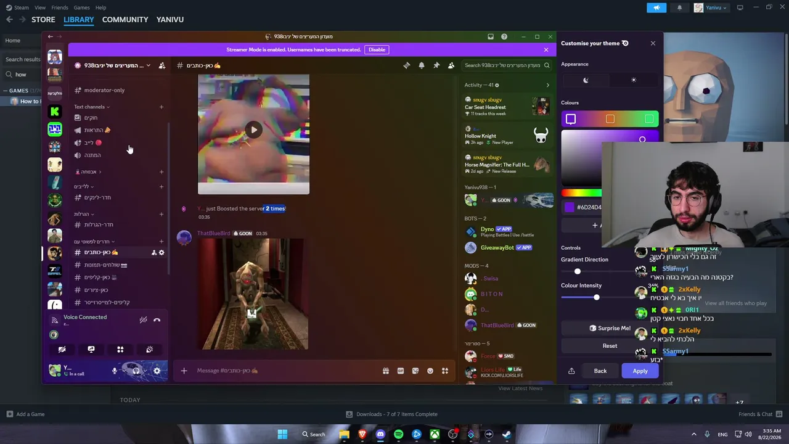The image size is (789, 444).
Task: Disable Streamer Mode from the banner
Action: tap(377, 50)
